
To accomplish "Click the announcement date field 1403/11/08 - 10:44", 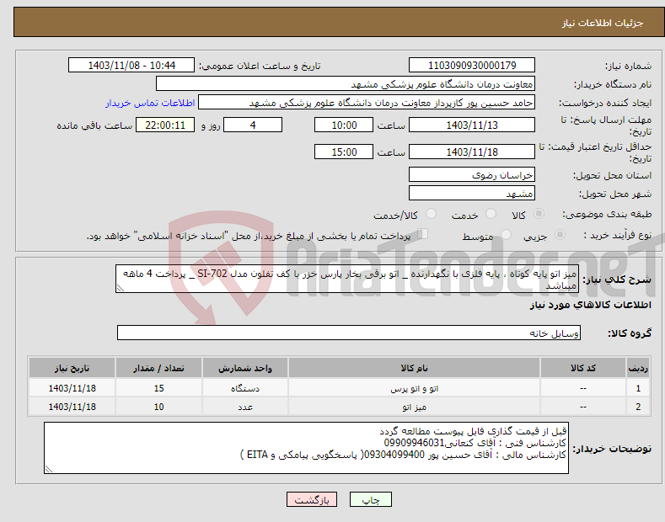I will tap(131, 66).
